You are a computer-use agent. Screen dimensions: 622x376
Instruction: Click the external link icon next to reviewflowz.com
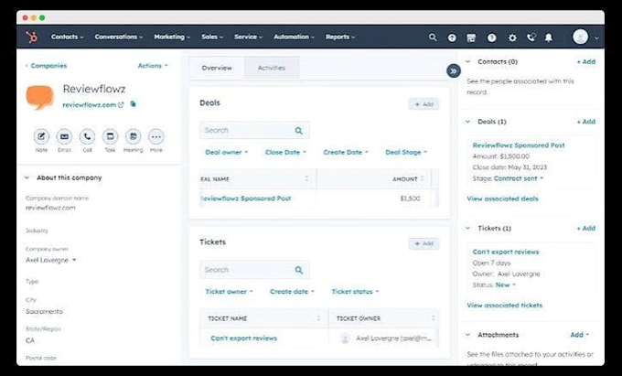(121, 104)
